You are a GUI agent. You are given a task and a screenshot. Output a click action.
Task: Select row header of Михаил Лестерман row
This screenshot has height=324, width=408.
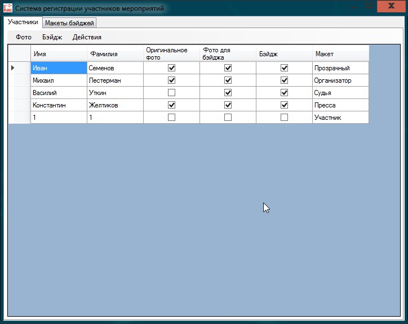coord(19,80)
